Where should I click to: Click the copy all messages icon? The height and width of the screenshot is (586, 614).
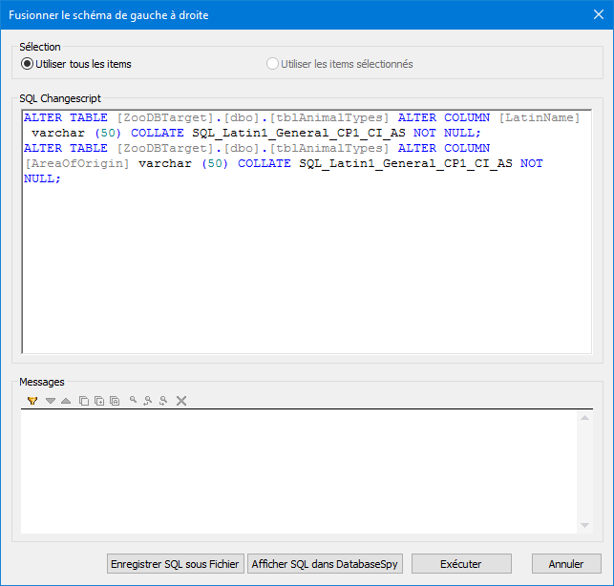click(x=115, y=401)
